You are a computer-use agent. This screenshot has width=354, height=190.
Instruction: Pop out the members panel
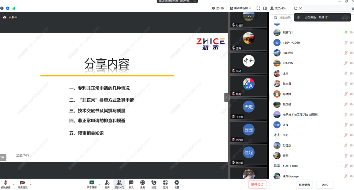coord(296,8)
